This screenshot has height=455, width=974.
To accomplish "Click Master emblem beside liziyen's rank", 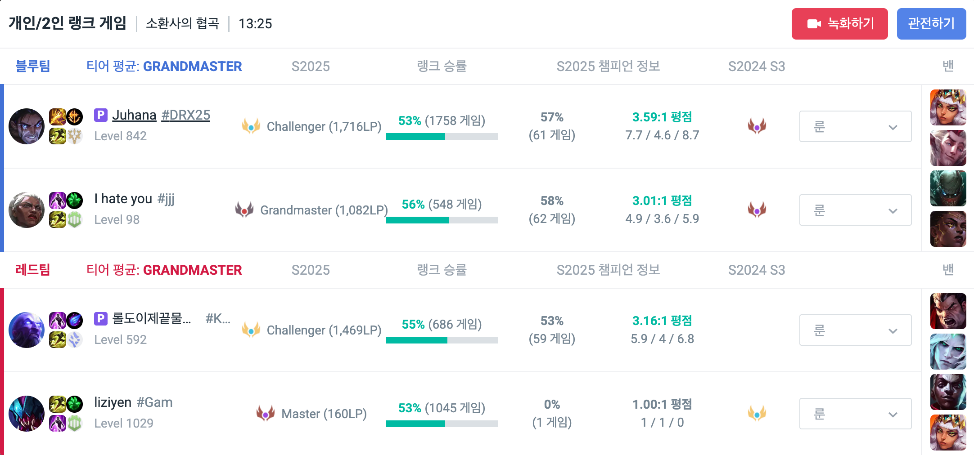I will coord(266,414).
